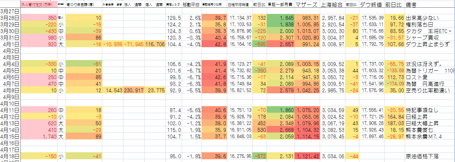Select the 4月18日 date cell
Screen dimensions: 455x162
click(x=10, y=156)
